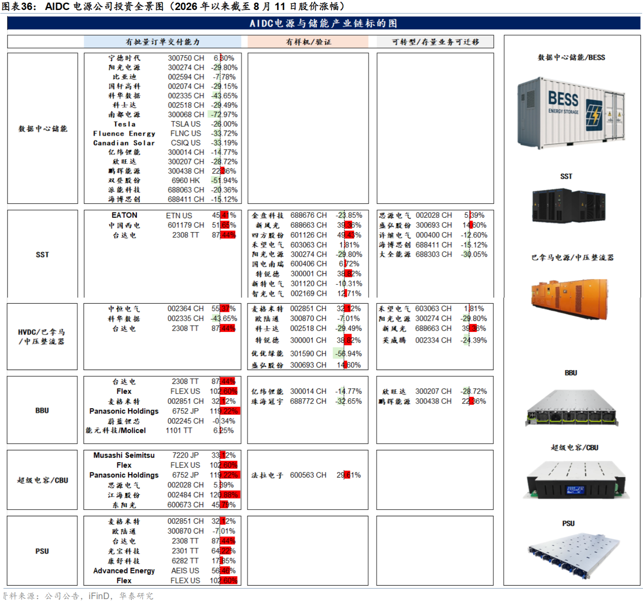Click the '英威腾' company name
The image size is (643, 603).
click(x=394, y=341)
